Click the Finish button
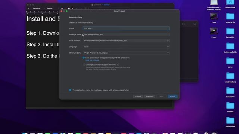 click(173, 96)
